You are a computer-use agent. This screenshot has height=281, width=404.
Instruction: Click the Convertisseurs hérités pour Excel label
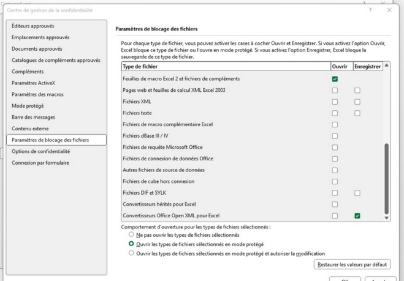[x=159, y=204]
